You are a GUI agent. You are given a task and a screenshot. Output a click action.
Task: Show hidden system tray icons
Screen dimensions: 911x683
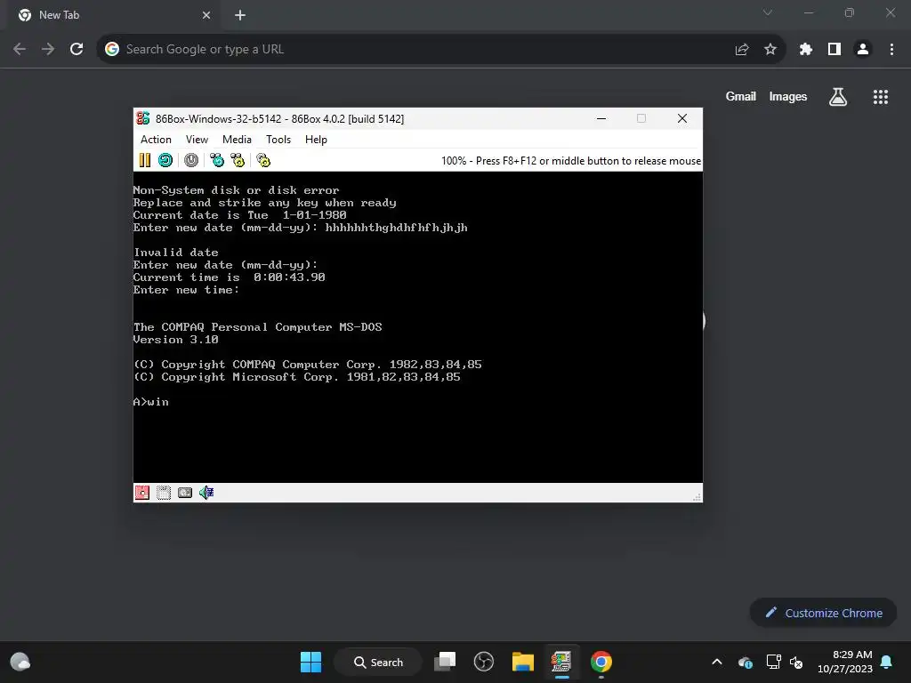(717, 662)
